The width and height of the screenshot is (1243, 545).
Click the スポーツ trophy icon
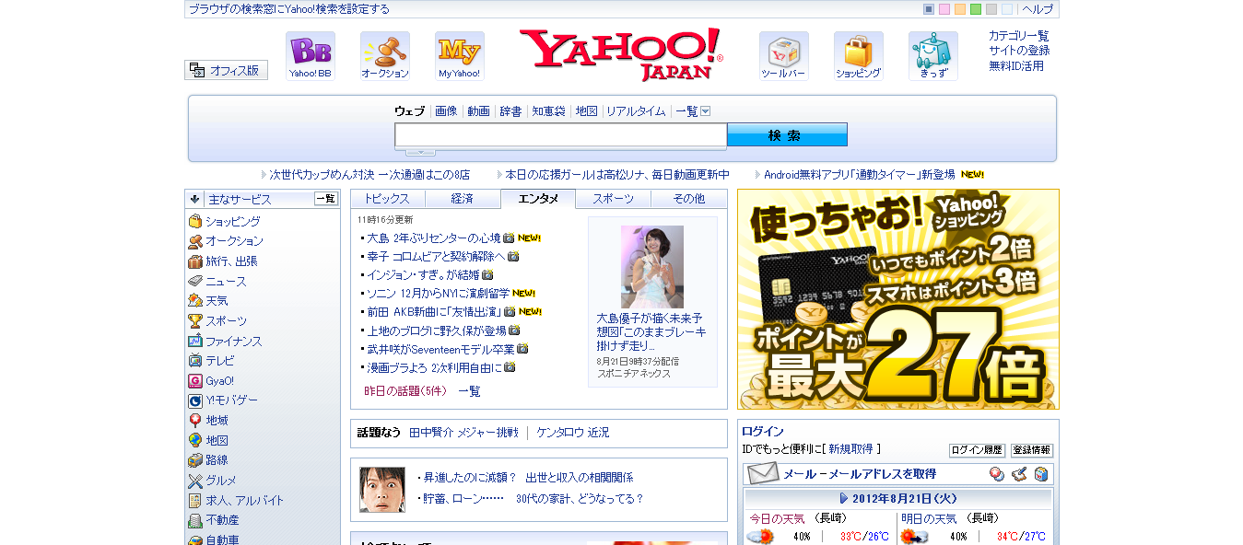(x=194, y=321)
